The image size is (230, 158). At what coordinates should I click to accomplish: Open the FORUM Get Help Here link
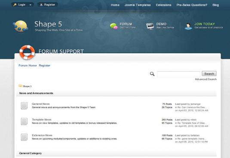pyautogui.click(x=128, y=25)
